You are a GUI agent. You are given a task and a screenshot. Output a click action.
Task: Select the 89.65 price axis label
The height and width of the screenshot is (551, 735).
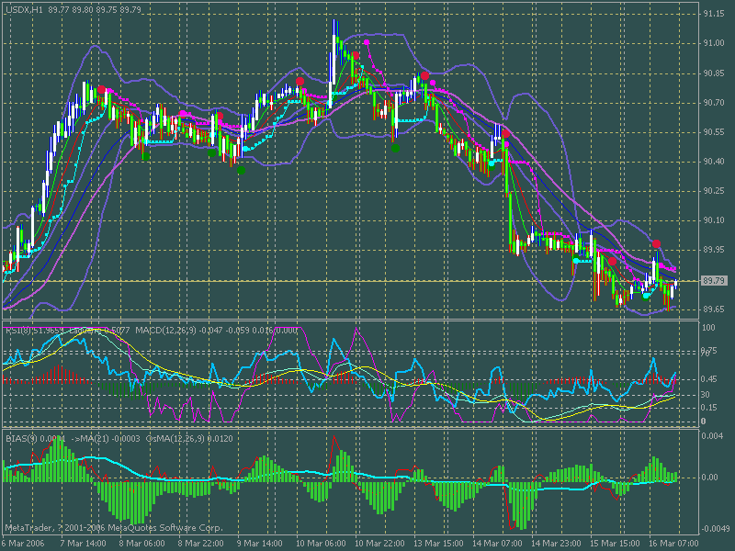click(714, 309)
